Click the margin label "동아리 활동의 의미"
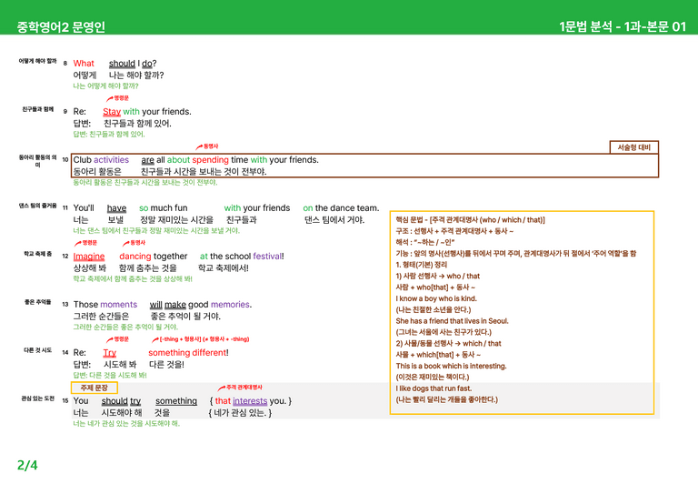Image resolution: width=698 pixels, height=494 pixels. (x=38, y=161)
